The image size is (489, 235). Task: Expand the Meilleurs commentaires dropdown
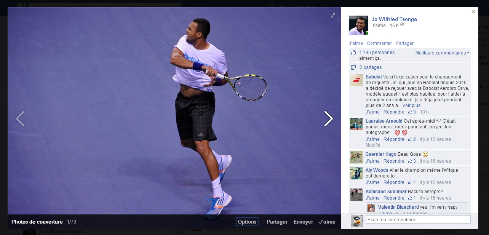pos(442,53)
